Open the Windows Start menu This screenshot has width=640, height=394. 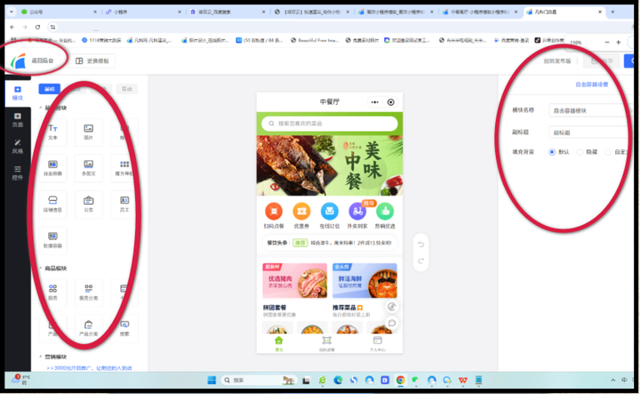212,380
